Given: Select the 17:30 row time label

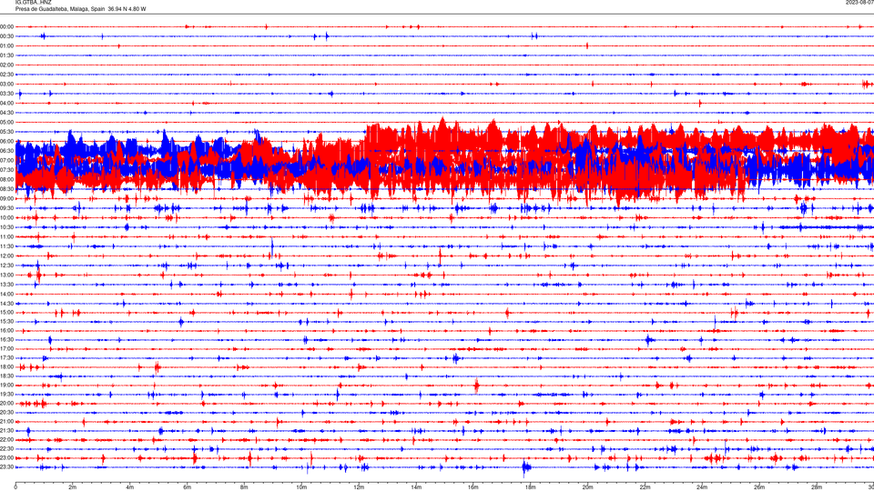Looking at the screenshot, I should point(6,358).
